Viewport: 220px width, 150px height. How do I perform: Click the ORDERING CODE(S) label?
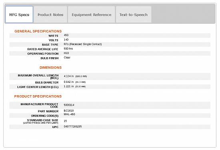(45, 116)
